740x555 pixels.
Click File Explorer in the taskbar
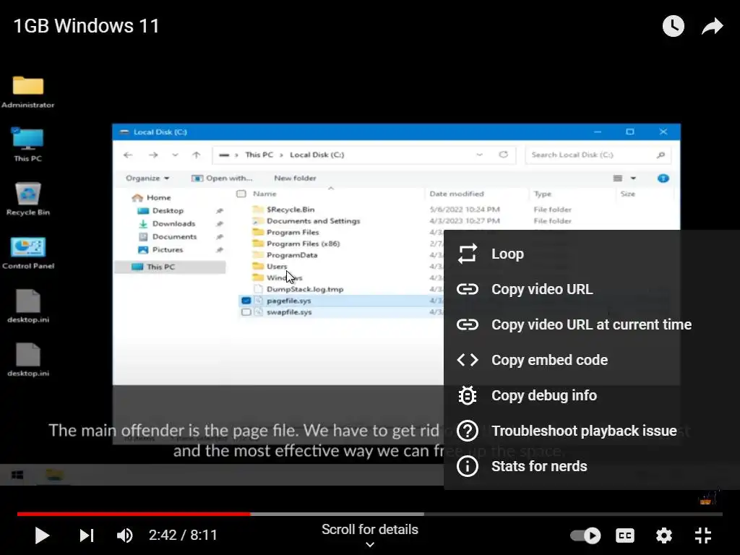(x=55, y=475)
